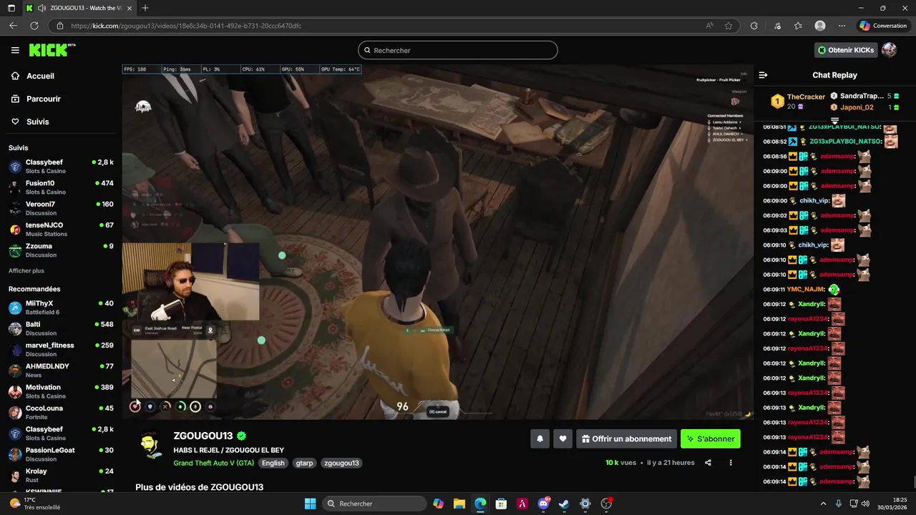The width and height of the screenshot is (916, 515).
Task: Click S'abonner subscribe button
Action: pos(711,438)
